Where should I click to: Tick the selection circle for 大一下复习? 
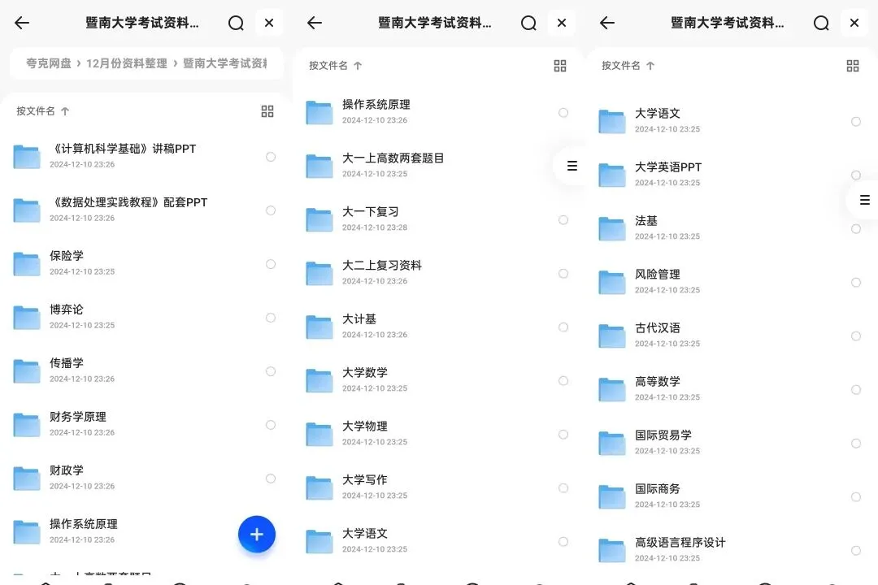563,220
